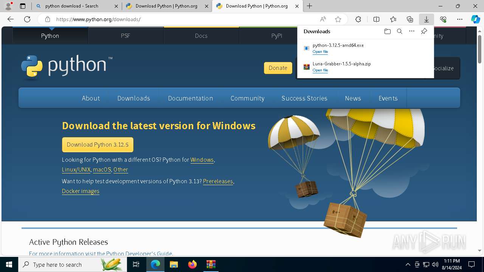Image resolution: width=484 pixels, height=272 pixels.
Task: Click the Read aloud icon in address bar
Action: (x=323, y=19)
